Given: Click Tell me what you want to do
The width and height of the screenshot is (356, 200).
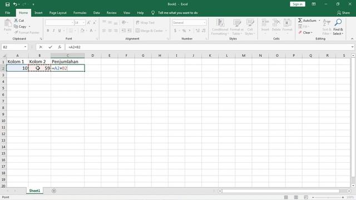Looking at the screenshot, I should (x=178, y=13).
